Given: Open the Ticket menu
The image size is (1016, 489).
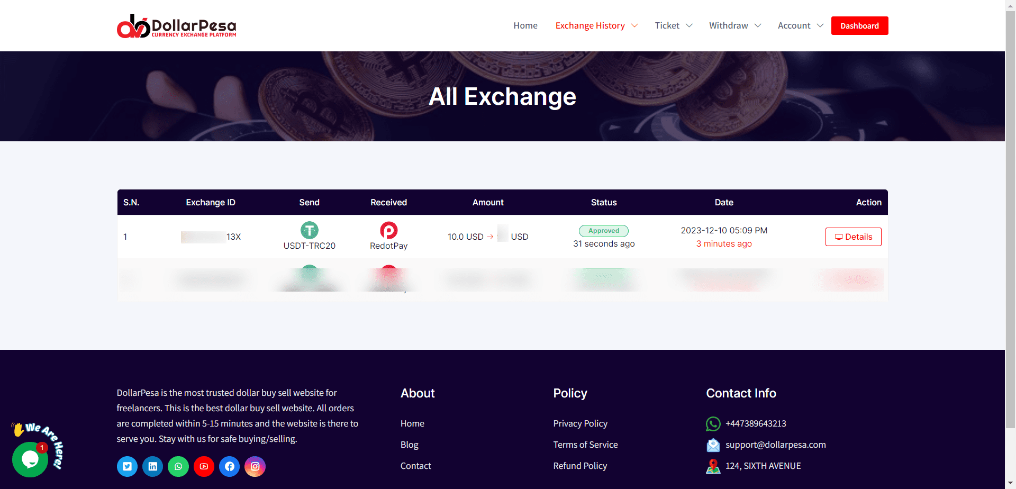Looking at the screenshot, I should point(667,25).
